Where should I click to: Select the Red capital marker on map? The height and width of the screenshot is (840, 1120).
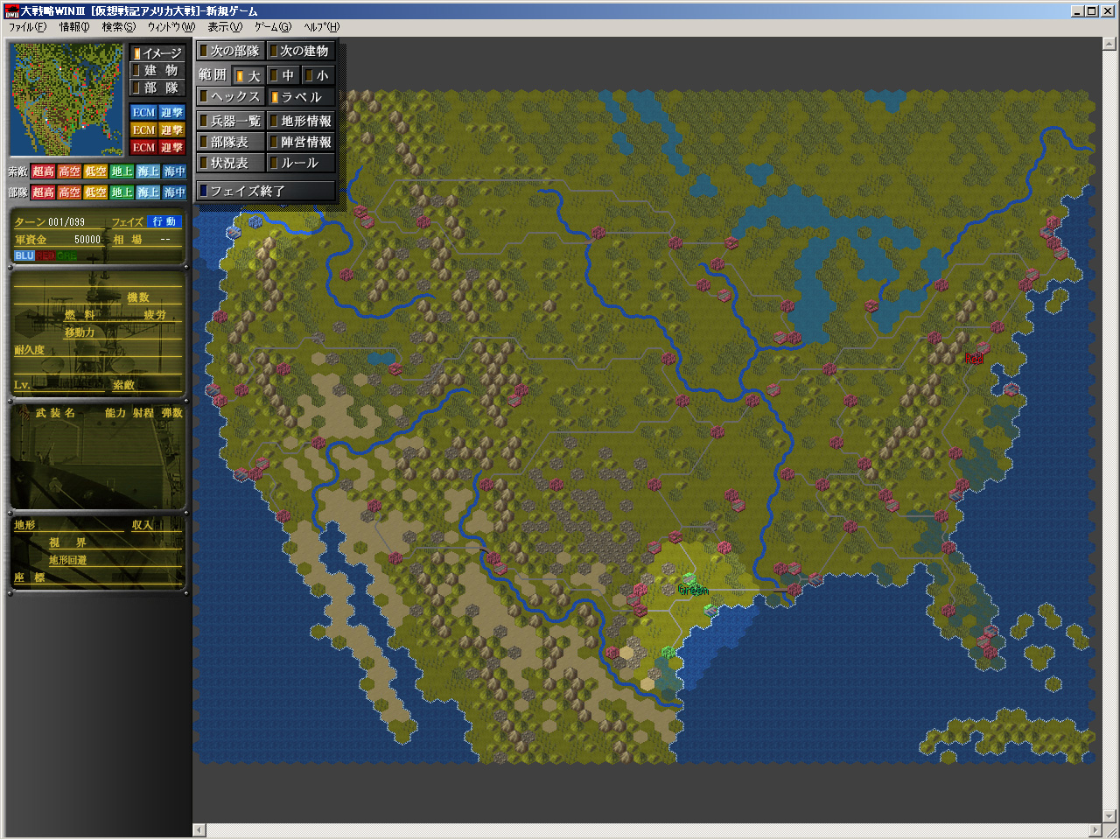(974, 358)
